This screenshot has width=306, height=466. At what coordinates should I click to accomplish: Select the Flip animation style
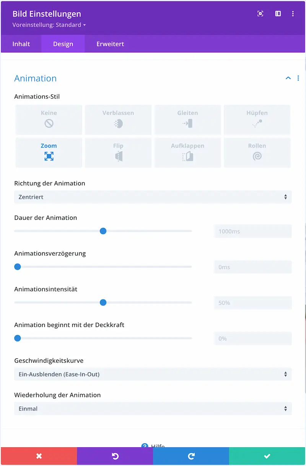(118, 152)
